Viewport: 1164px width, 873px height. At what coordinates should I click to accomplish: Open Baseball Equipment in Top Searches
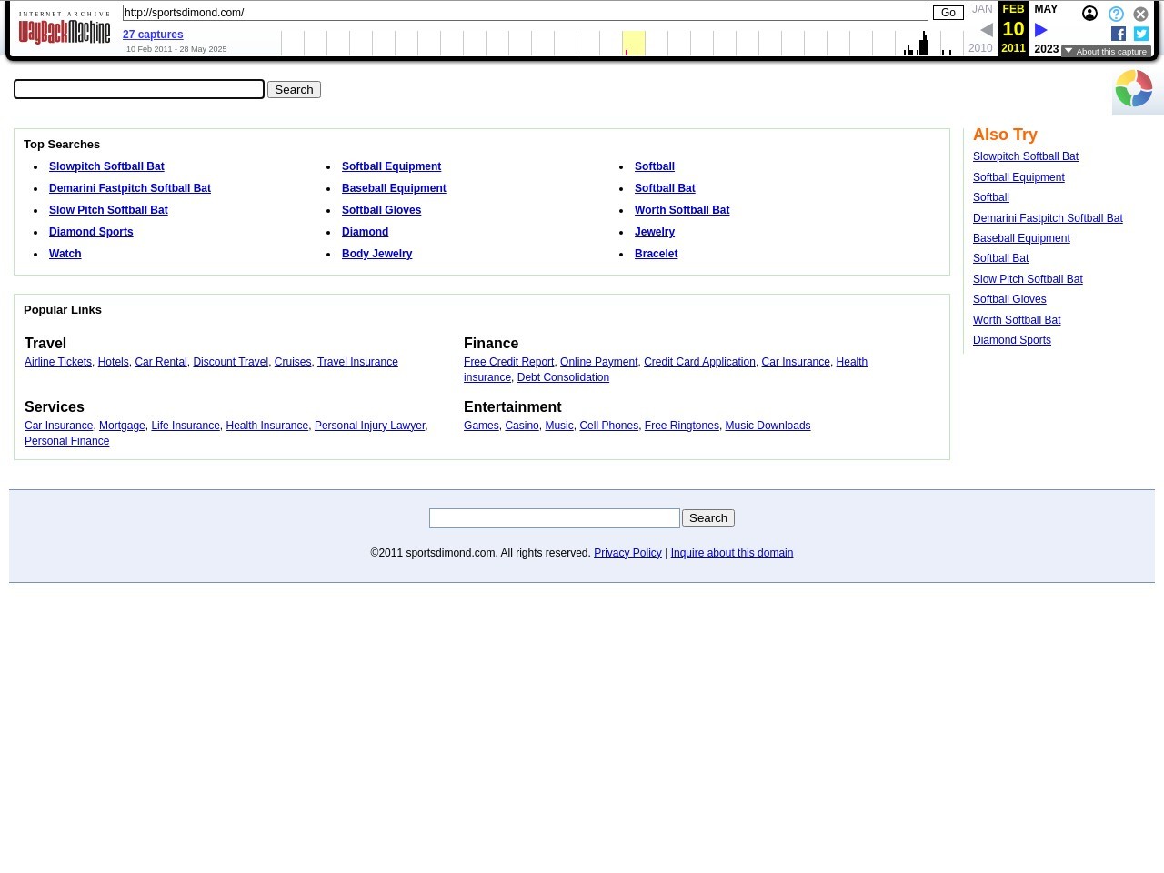click(x=394, y=188)
